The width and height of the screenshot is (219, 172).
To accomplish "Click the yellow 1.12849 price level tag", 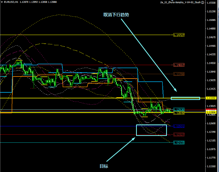I will (179, 113).
